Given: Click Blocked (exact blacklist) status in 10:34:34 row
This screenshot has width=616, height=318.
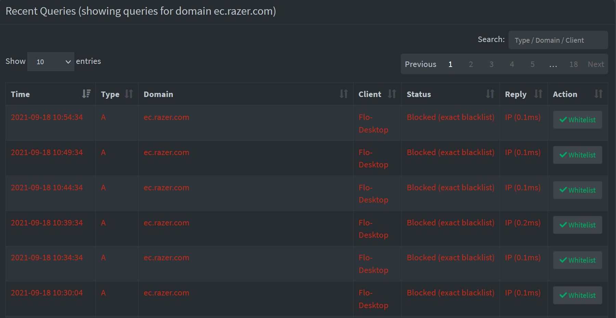Looking at the screenshot, I should click(x=451, y=258).
